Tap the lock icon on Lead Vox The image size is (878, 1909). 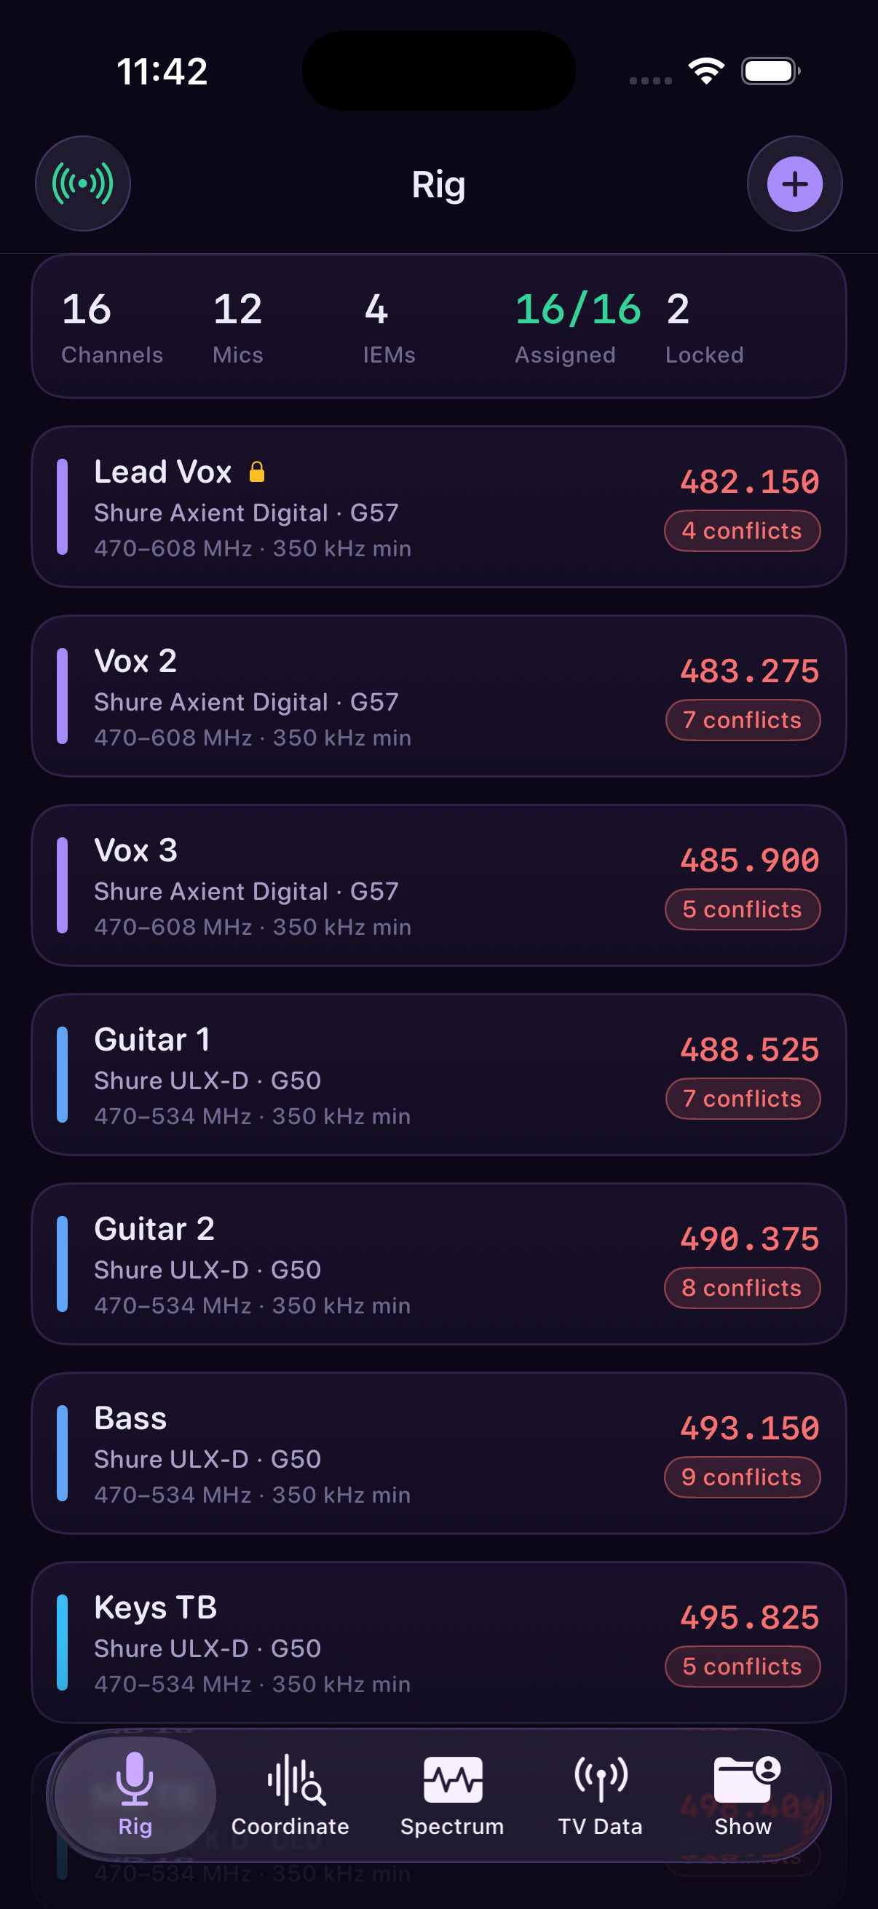coord(257,472)
